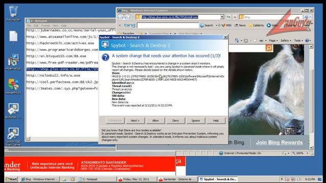Click Next > in the Spybot dialog
The image size is (326, 183).
[135, 120]
